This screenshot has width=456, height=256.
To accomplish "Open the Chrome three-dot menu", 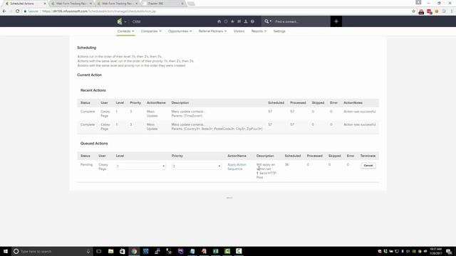I will pos(452,11).
